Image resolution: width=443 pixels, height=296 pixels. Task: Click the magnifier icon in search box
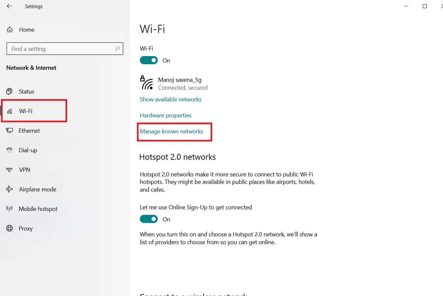tap(117, 49)
